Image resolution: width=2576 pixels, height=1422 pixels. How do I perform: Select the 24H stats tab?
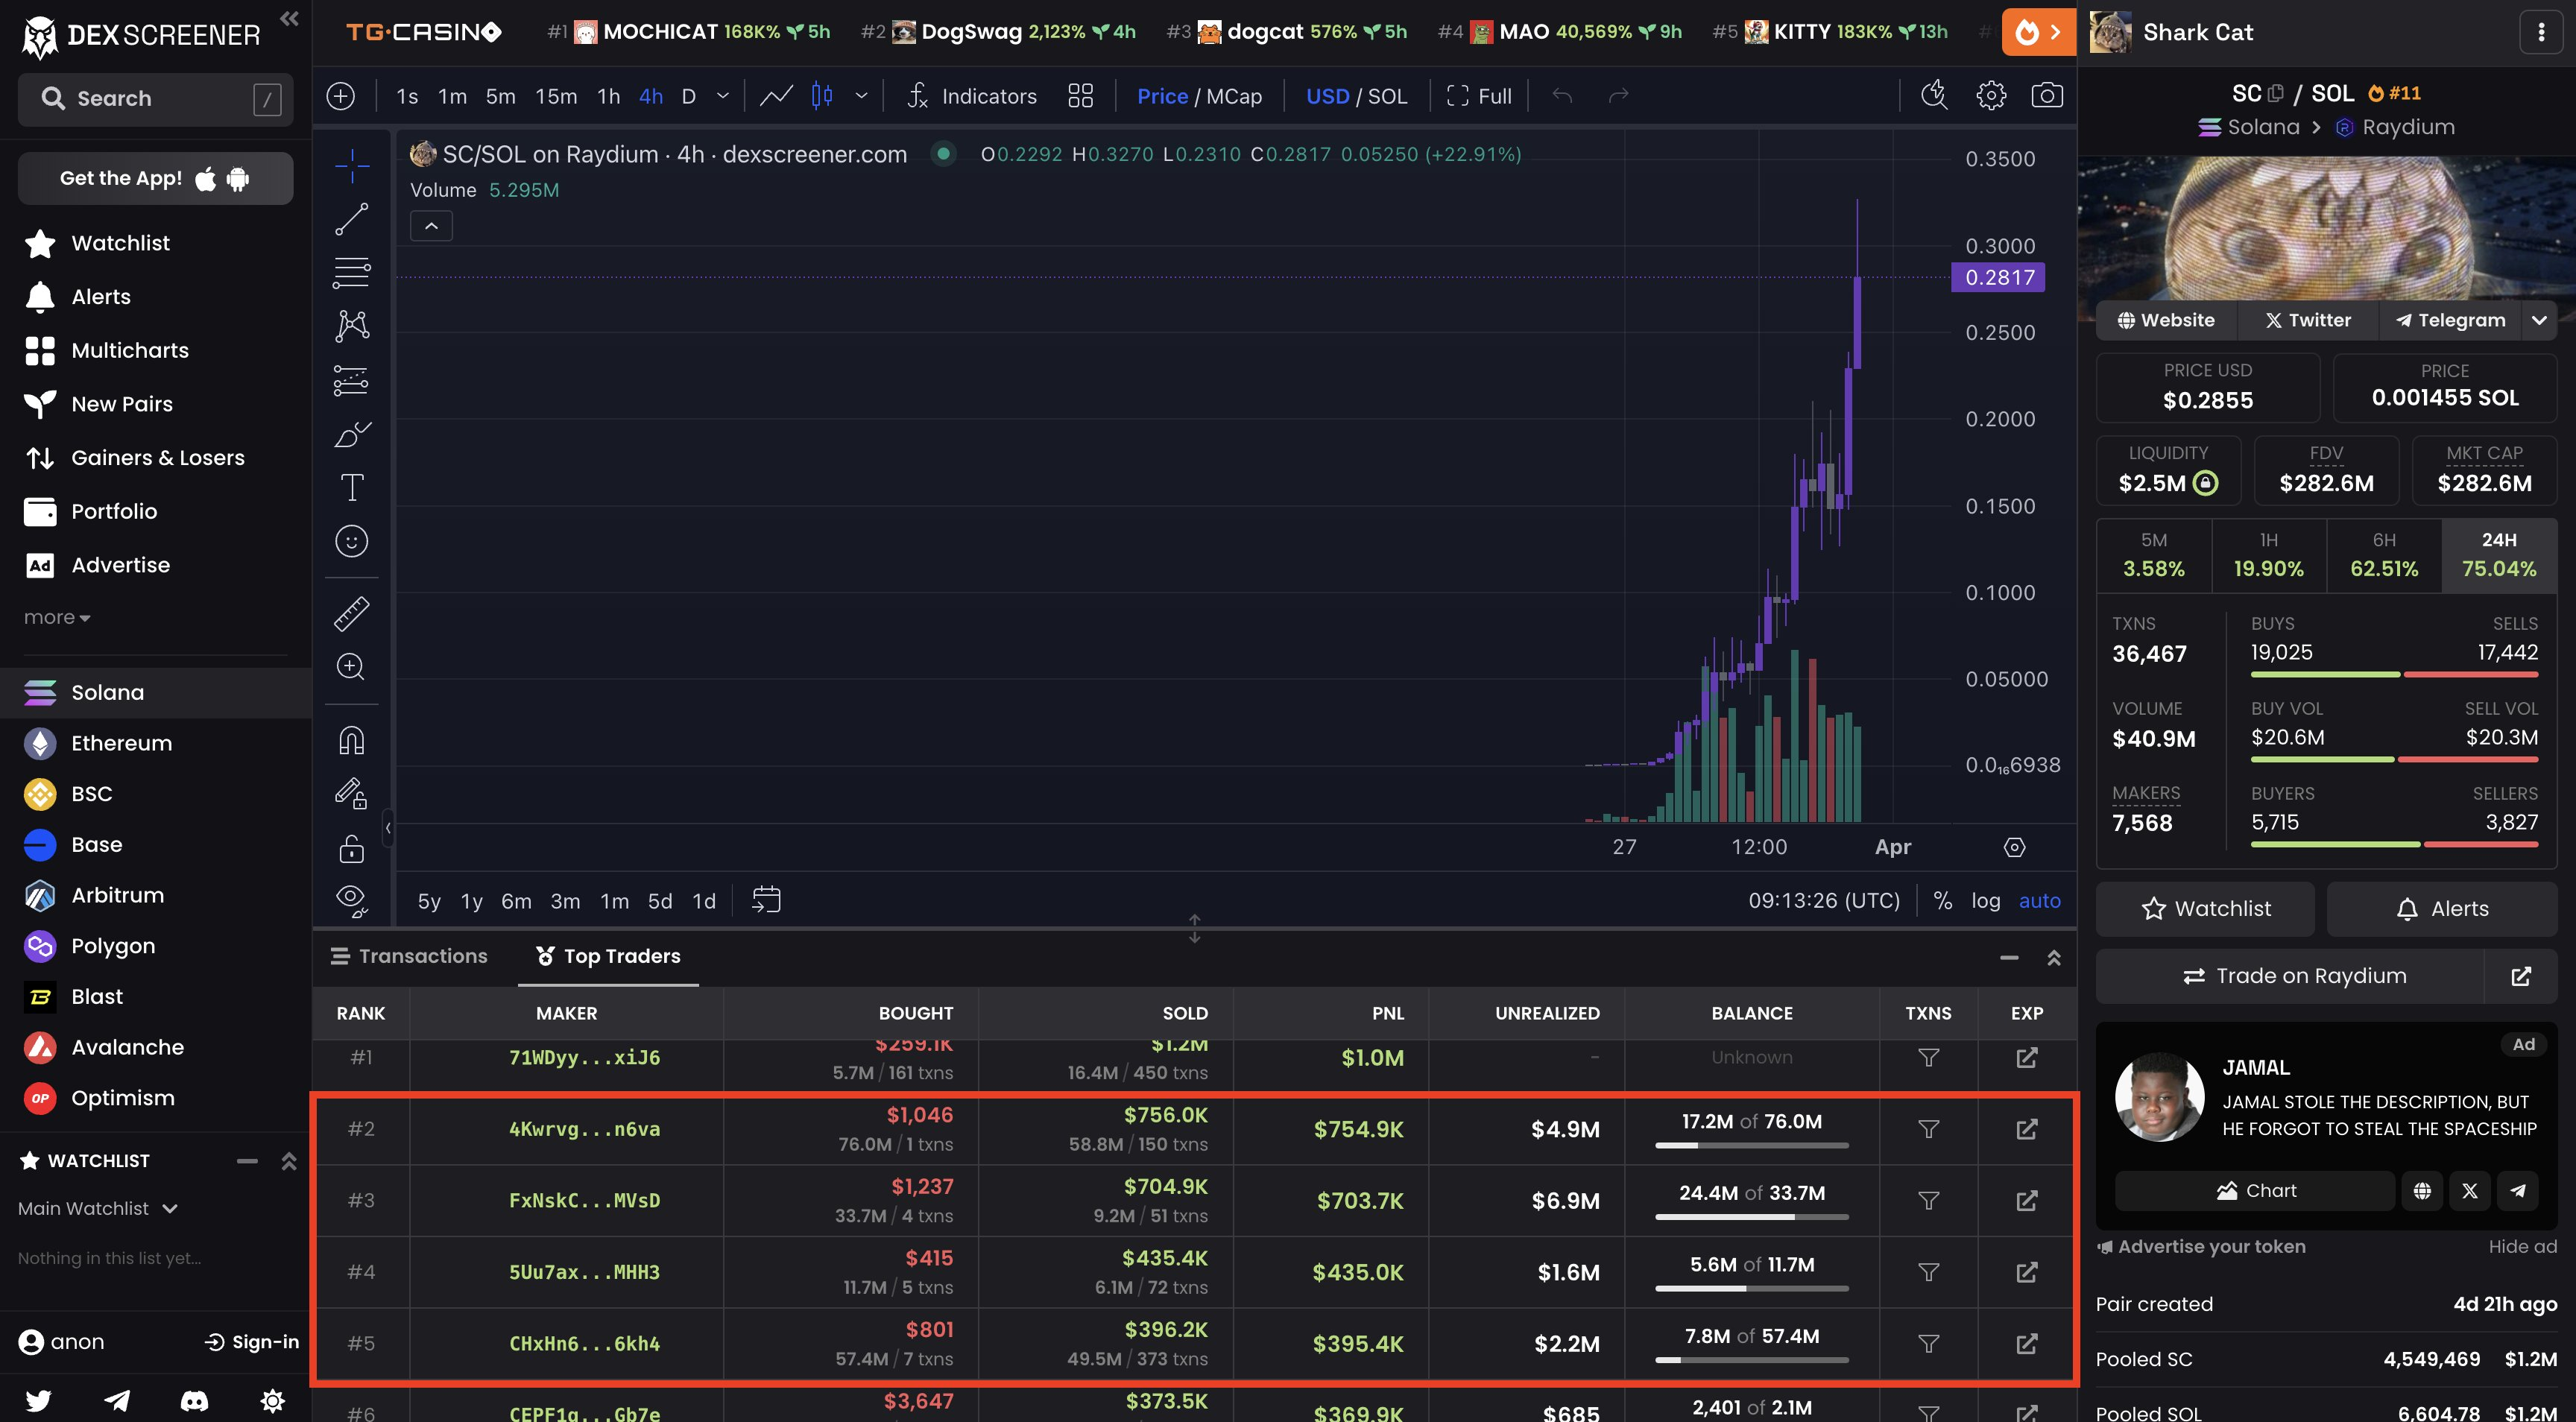coord(2498,555)
